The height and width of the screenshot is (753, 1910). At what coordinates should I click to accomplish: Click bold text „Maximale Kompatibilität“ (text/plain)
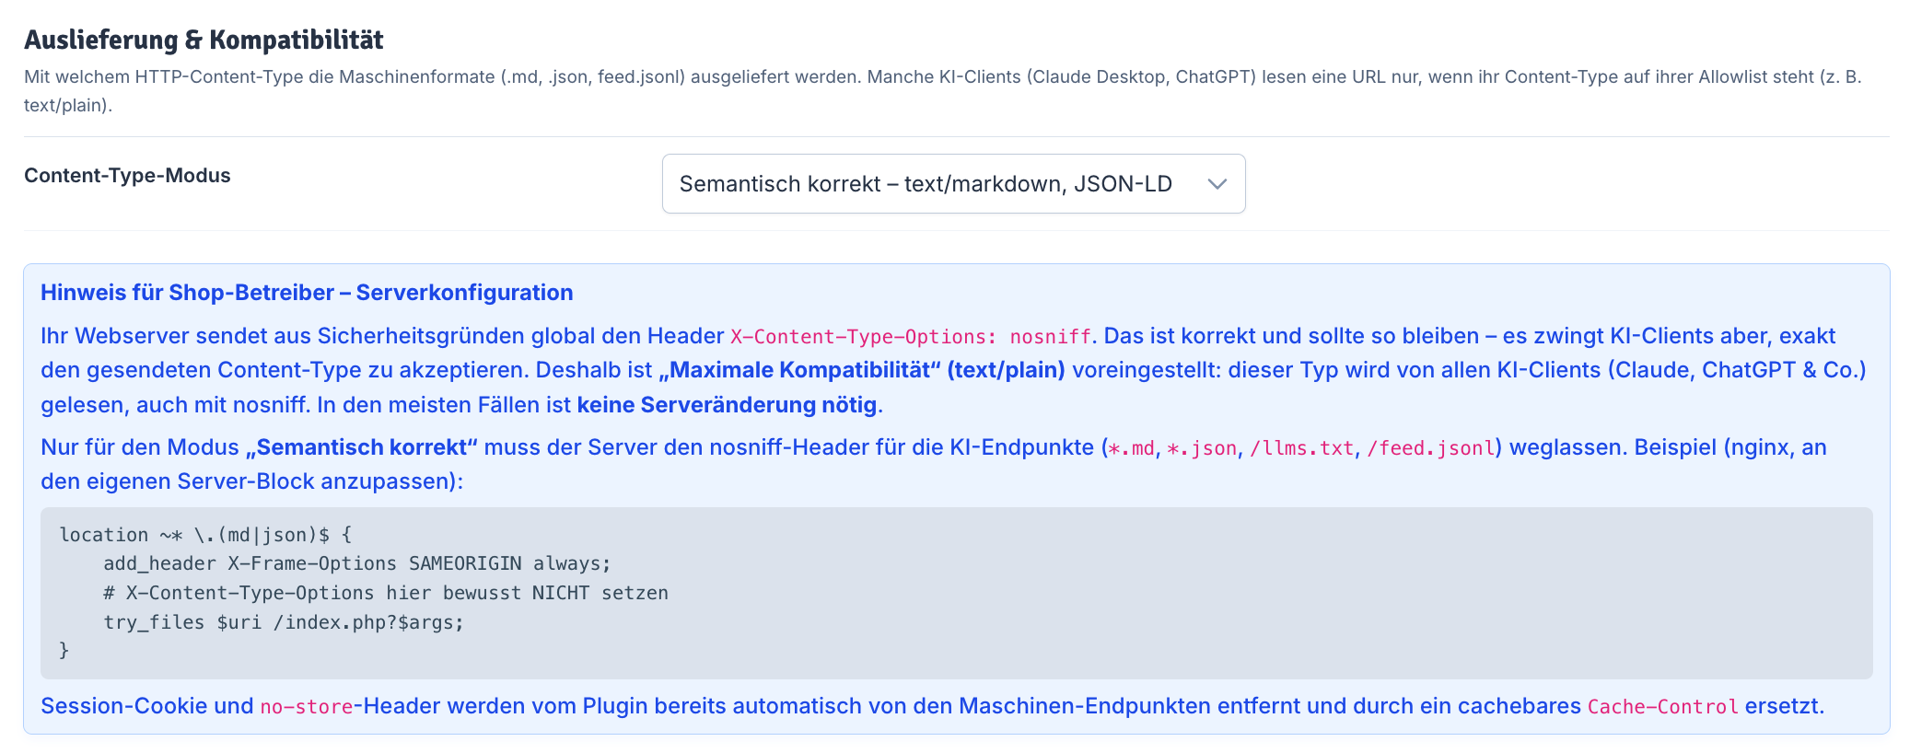point(861,370)
